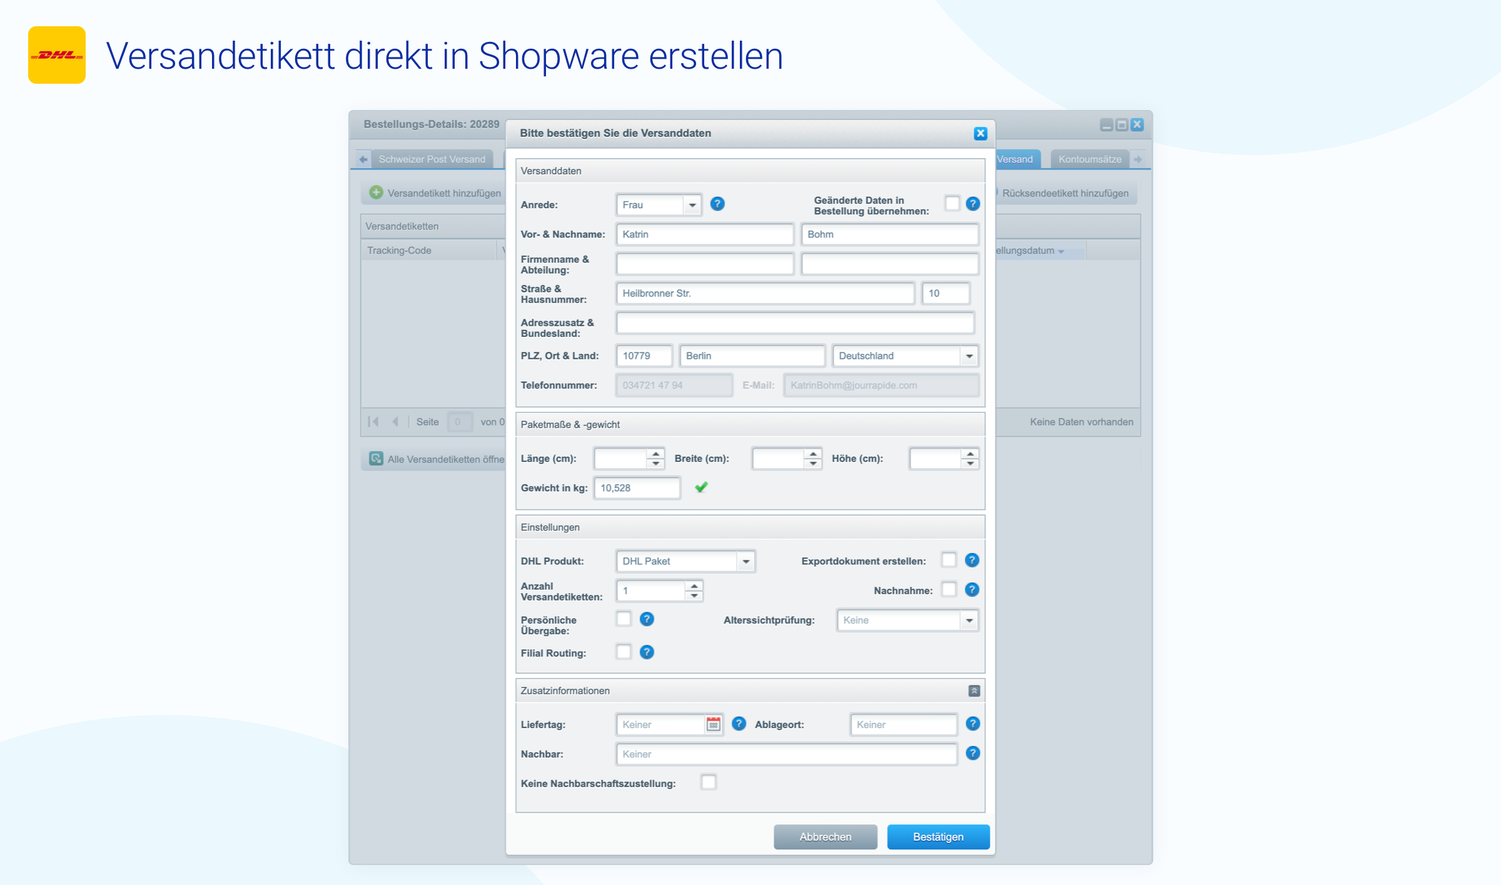
Task: Click into the Nachname field Bohm
Action: [x=889, y=234]
